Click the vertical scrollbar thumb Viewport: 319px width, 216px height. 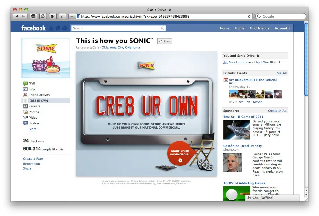tap(306, 59)
